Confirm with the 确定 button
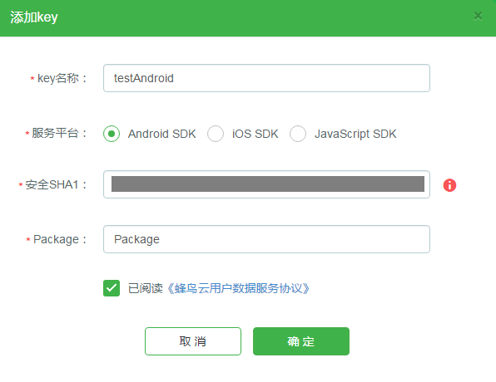This screenshot has height=382, width=496. point(301,341)
